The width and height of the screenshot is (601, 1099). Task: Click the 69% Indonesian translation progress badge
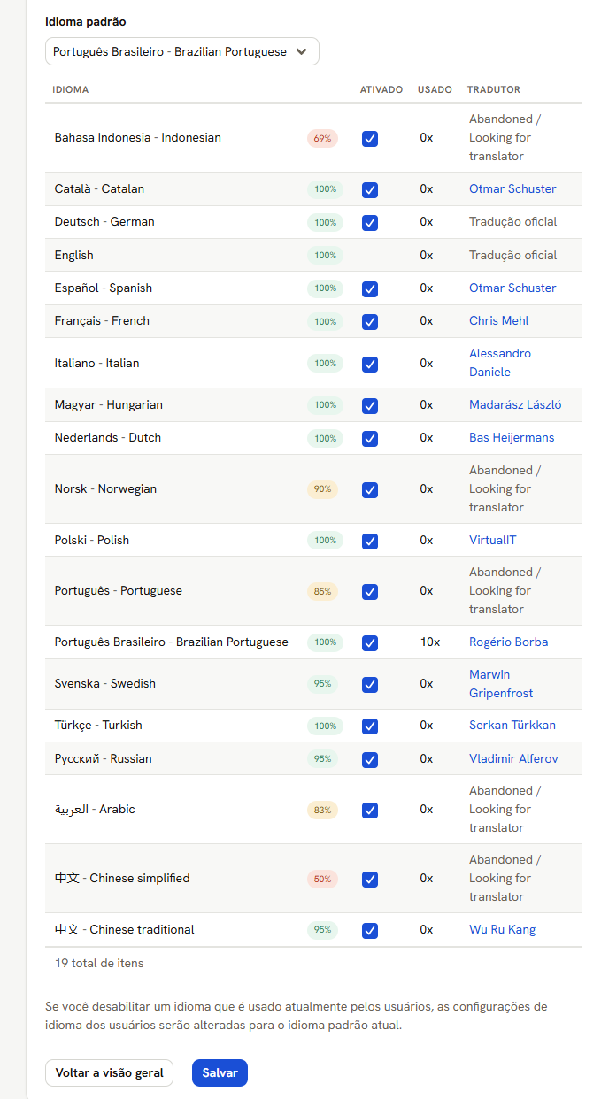tap(322, 138)
